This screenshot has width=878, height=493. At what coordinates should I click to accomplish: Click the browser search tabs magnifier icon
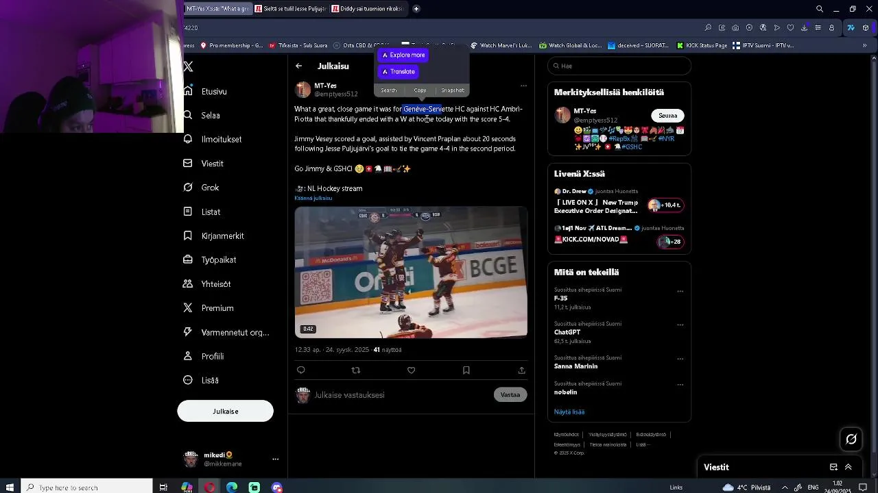click(820, 9)
